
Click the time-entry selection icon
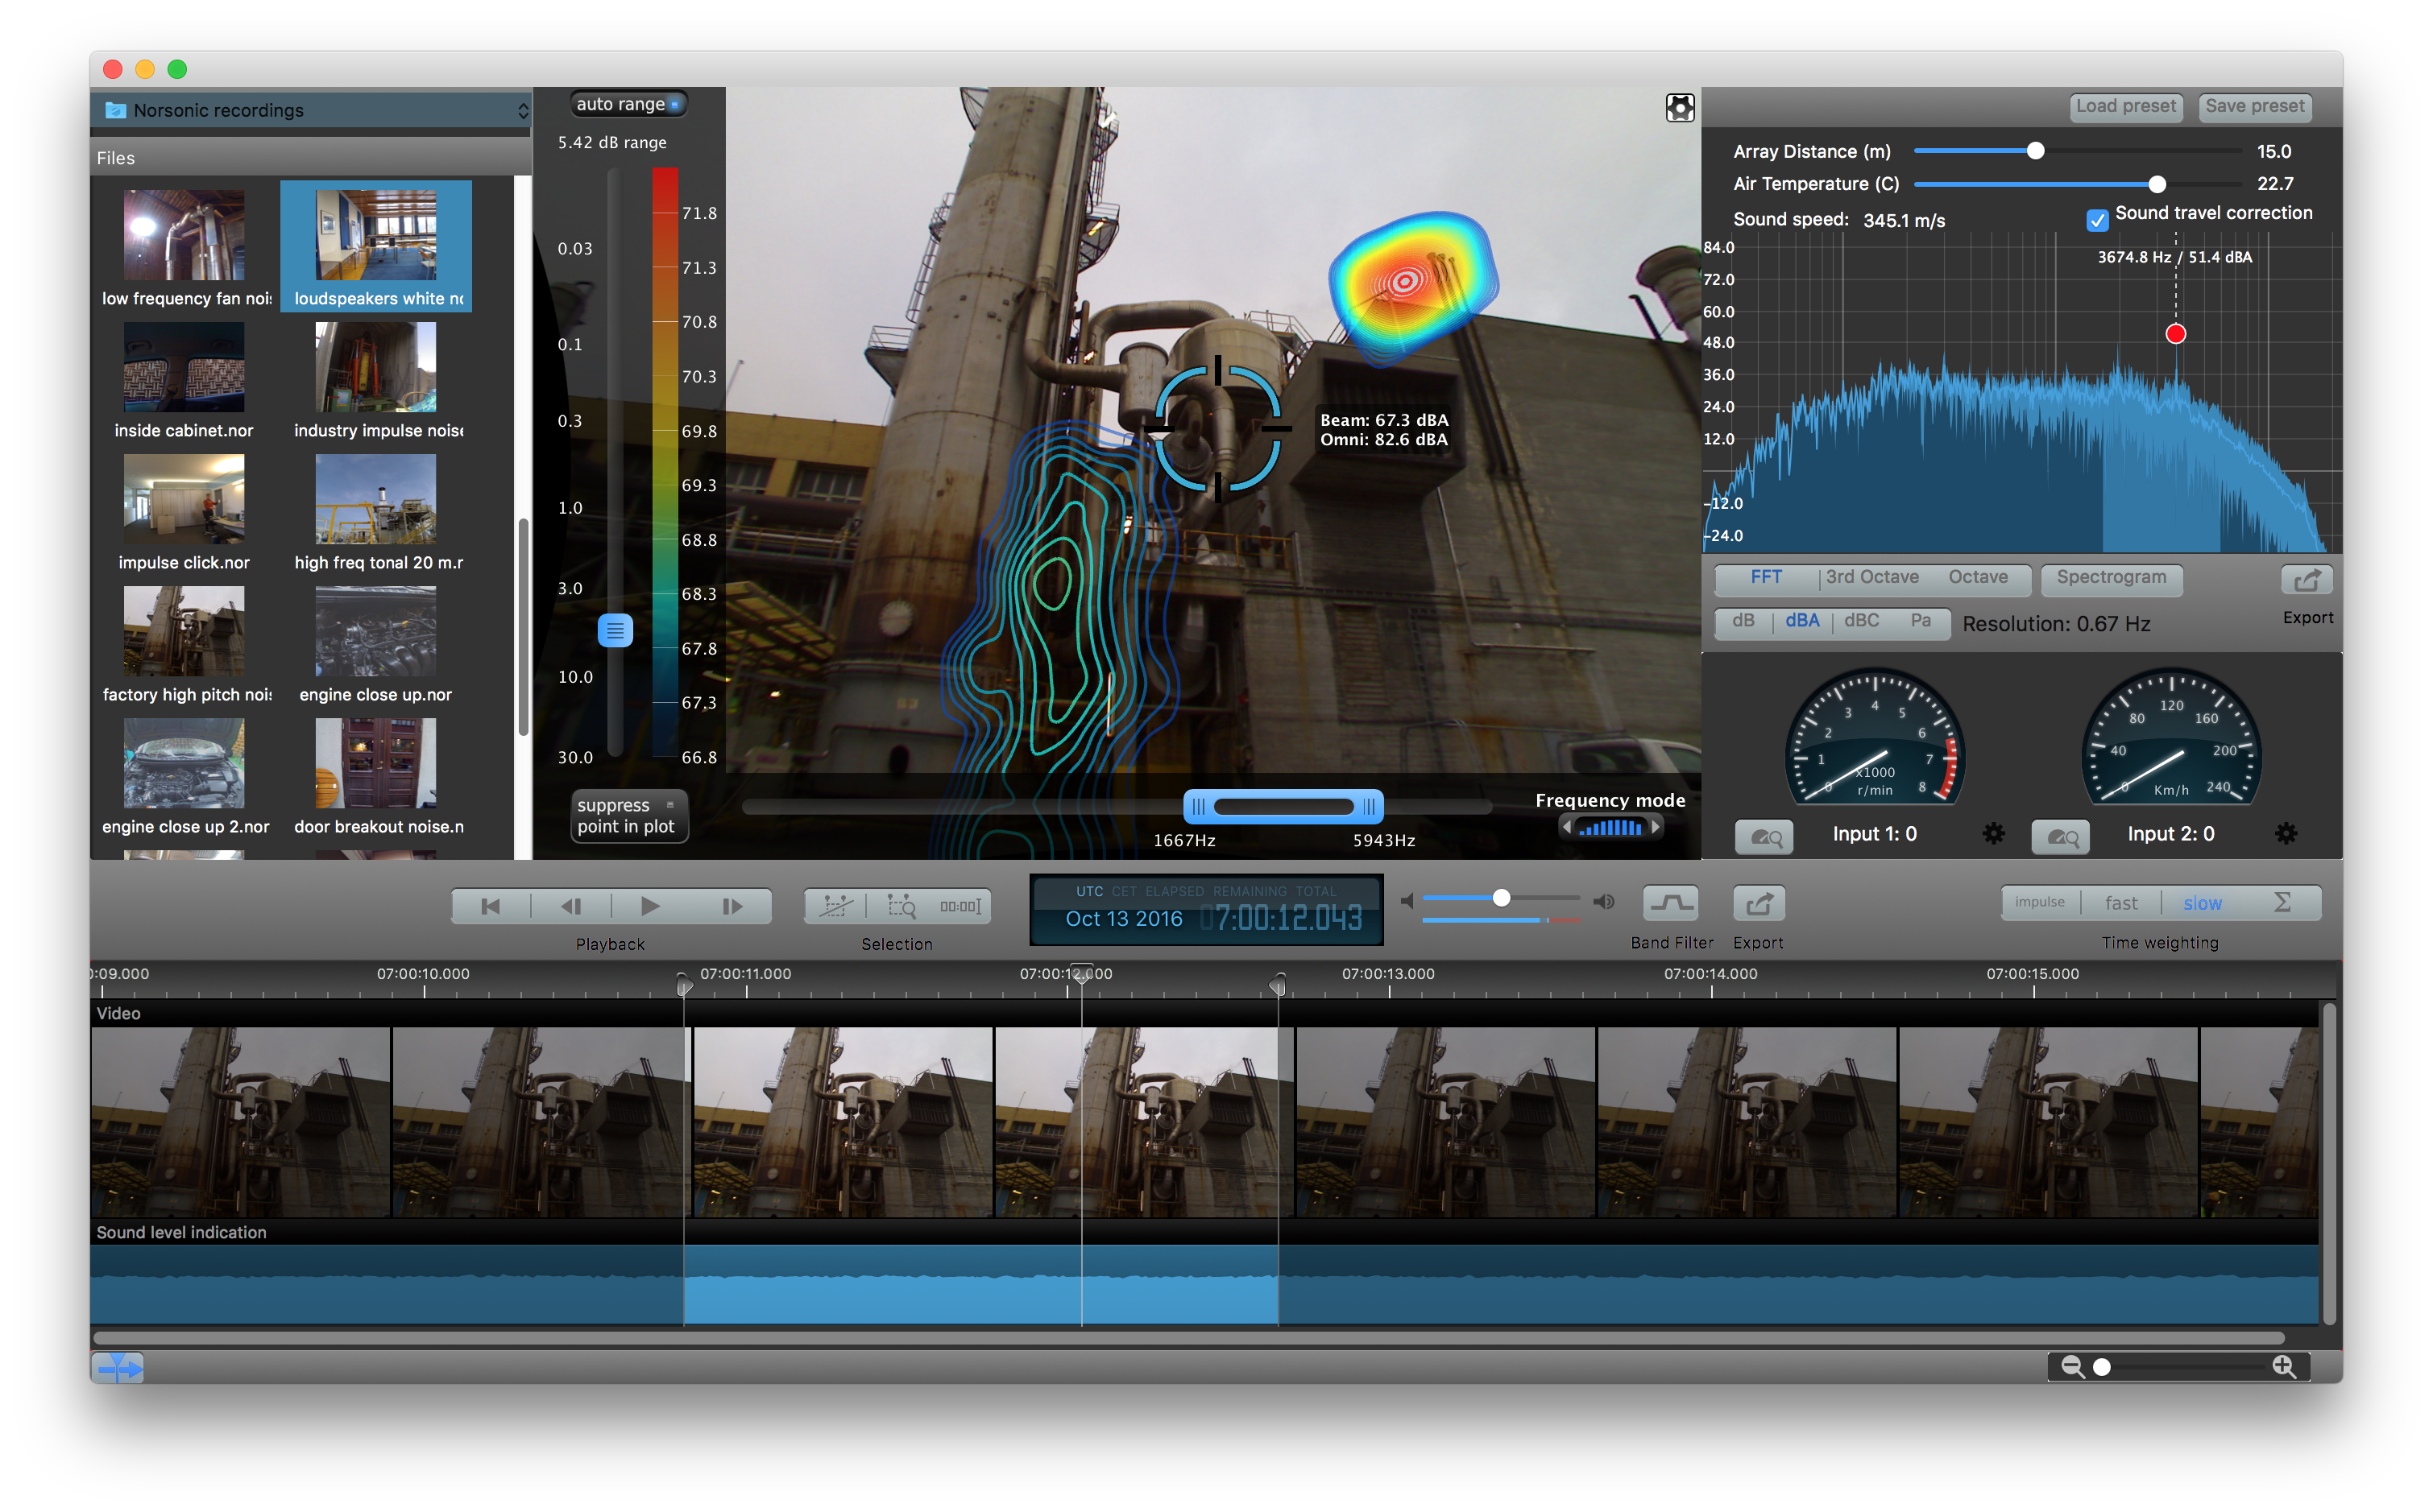pos(960,906)
